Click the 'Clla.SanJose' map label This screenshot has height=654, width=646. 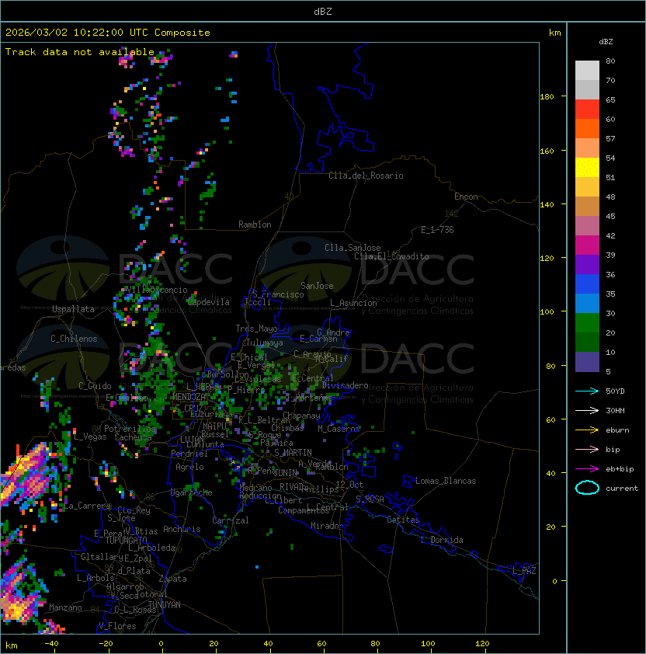(353, 248)
